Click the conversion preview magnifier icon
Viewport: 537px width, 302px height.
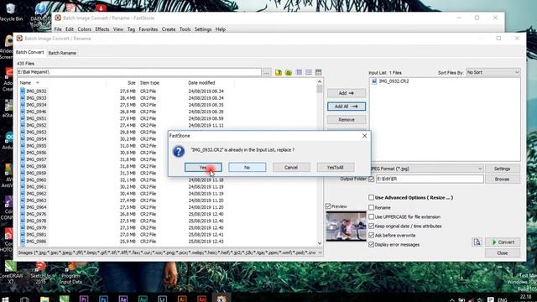point(477,242)
